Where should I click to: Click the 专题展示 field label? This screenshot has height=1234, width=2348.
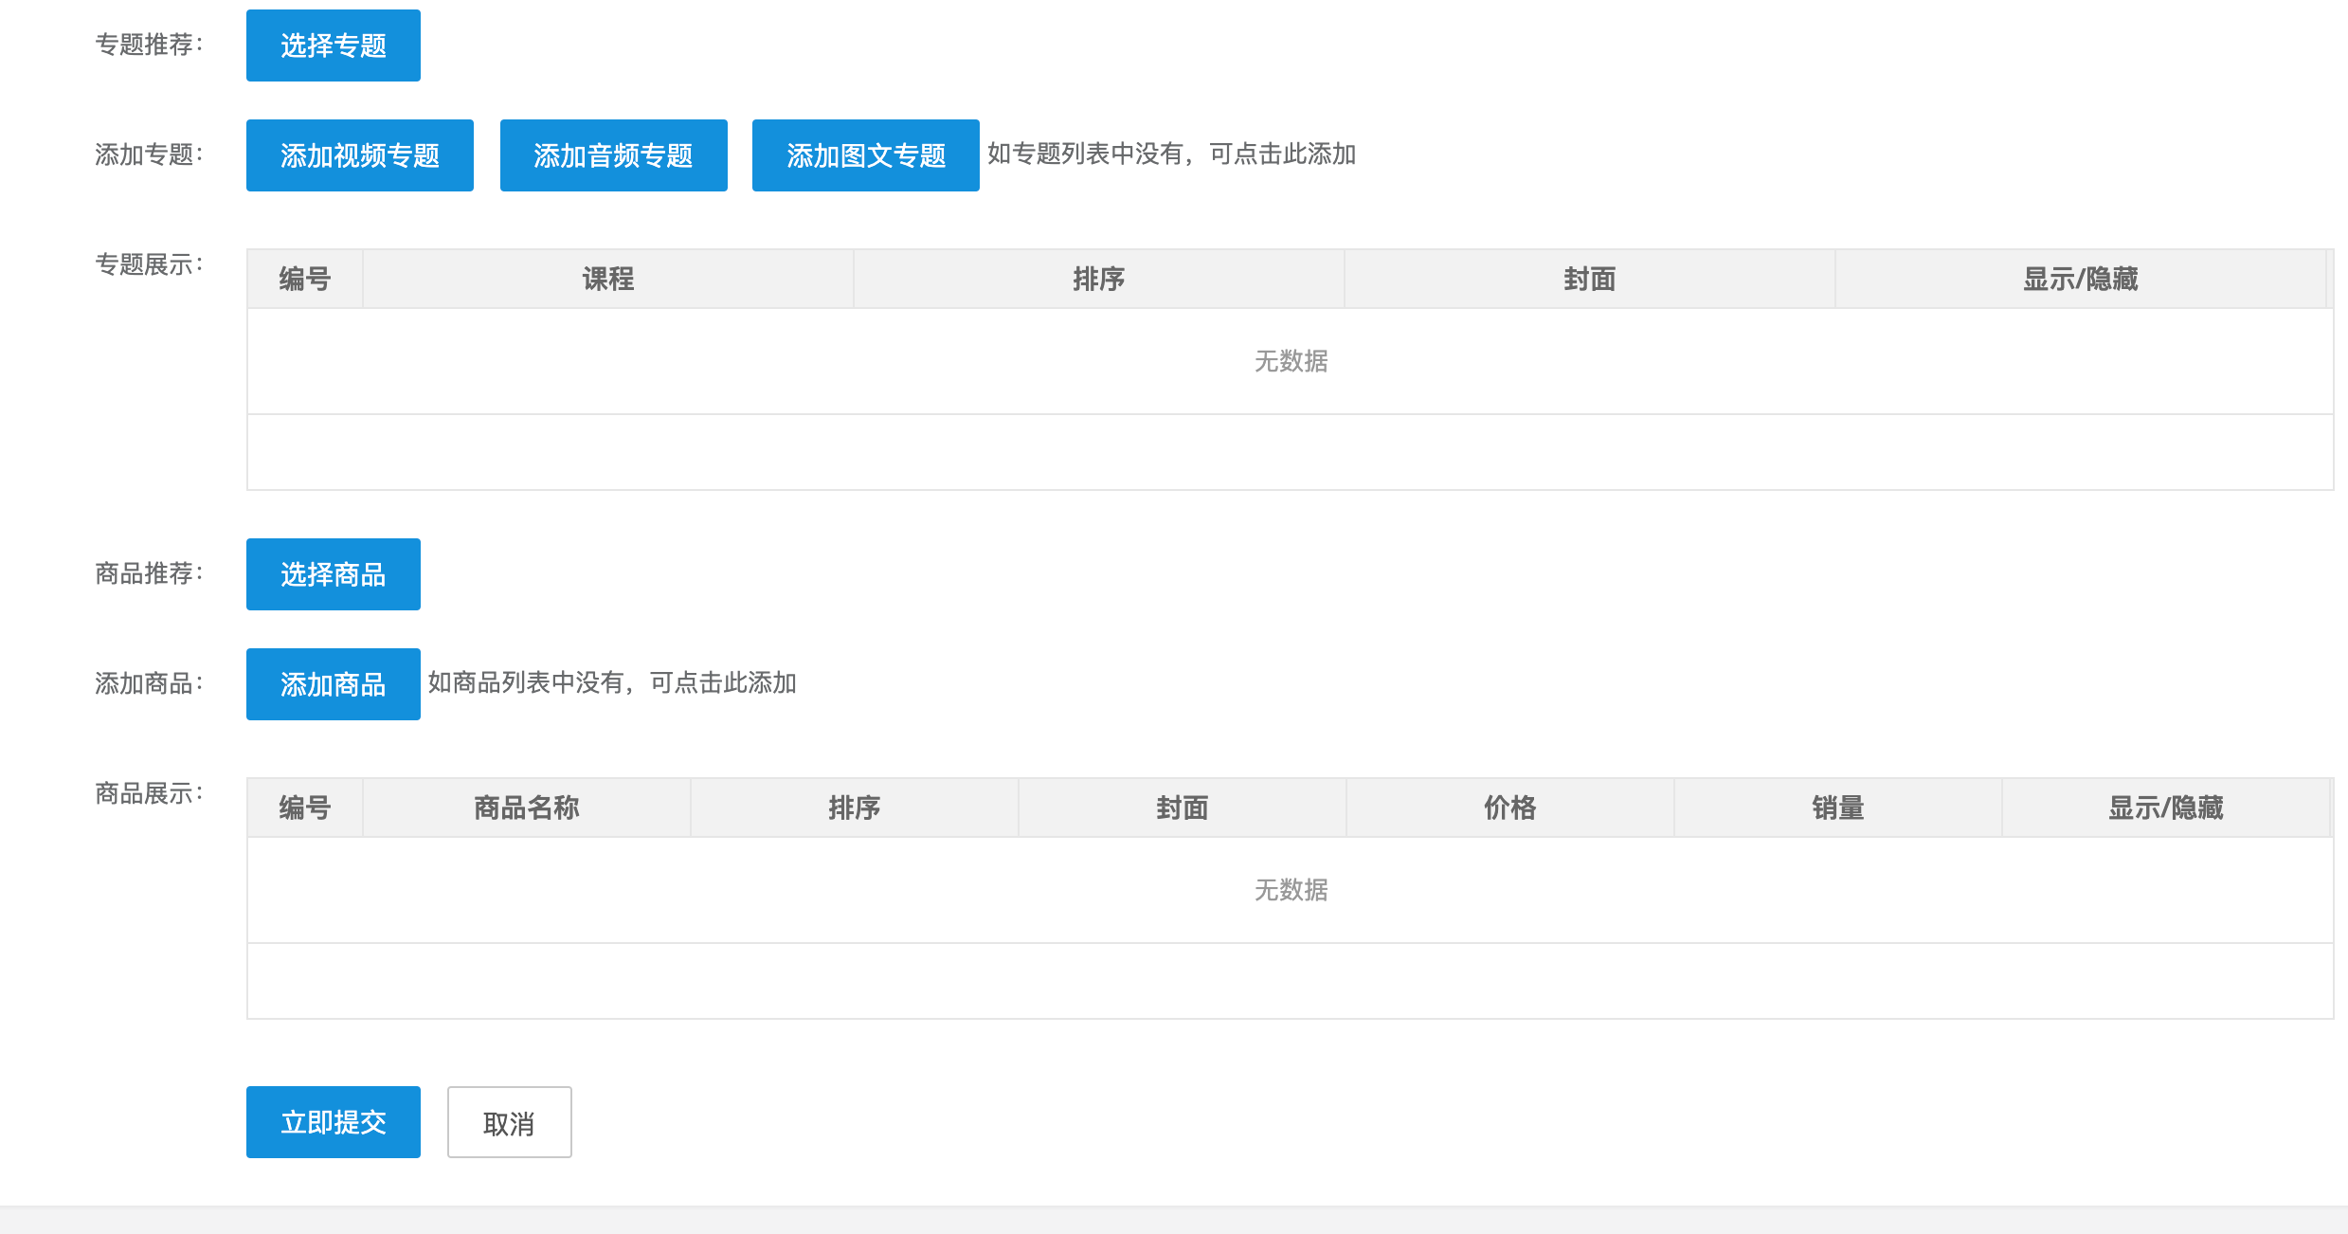click(x=149, y=264)
